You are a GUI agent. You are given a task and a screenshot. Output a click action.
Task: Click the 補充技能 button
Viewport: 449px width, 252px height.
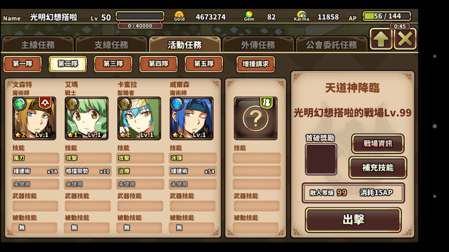click(378, 168)
